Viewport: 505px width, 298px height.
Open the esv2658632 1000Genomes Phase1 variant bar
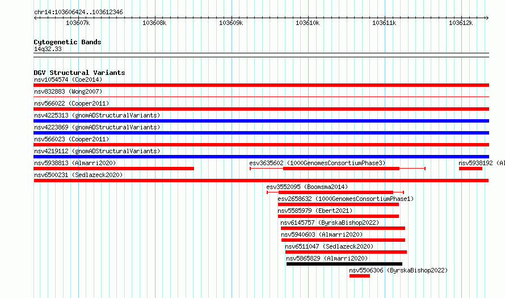(338, 204)
